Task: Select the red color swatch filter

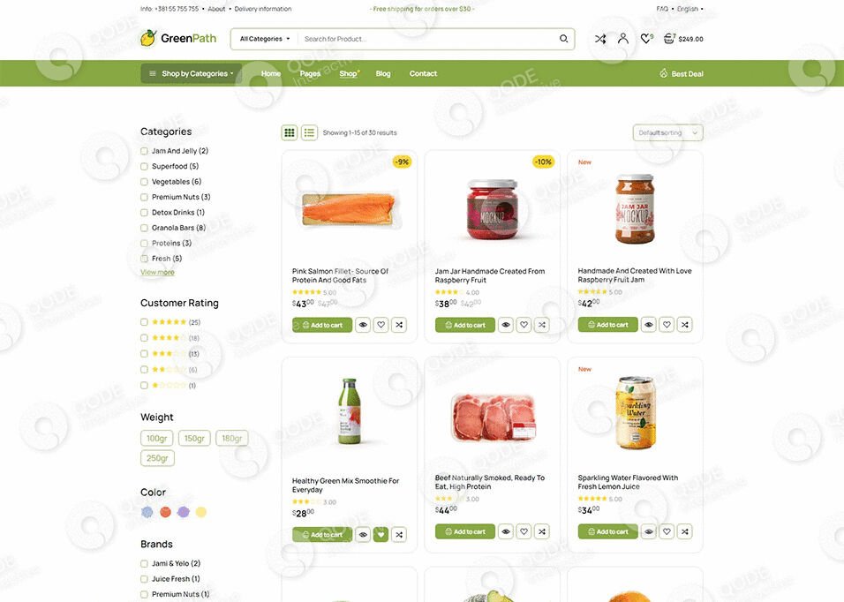Action: 165,512
